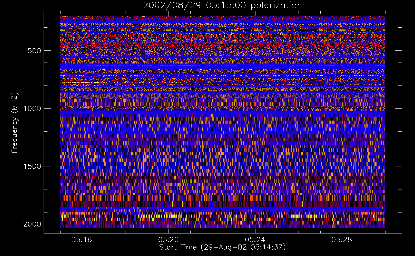Click the 05:28 time axis label
This screenshot has width=415, height=256.
coord(342,240)
